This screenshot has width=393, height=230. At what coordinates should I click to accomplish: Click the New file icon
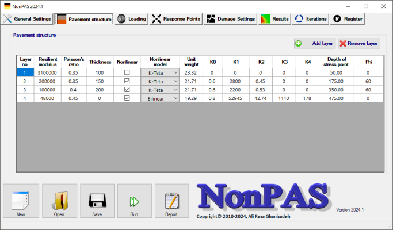(21, 201)
